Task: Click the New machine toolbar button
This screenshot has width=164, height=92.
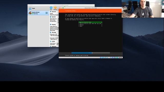Action: click(51, 8)
